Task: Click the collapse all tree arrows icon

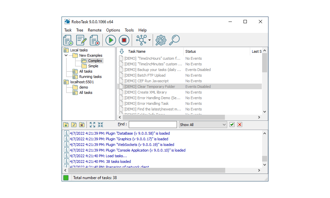Action: [100, 125]
